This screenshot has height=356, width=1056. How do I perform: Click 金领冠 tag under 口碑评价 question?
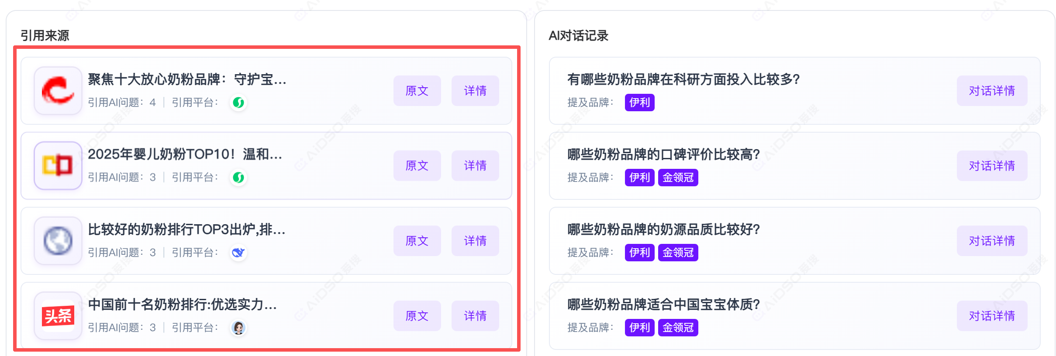[678, 178]
